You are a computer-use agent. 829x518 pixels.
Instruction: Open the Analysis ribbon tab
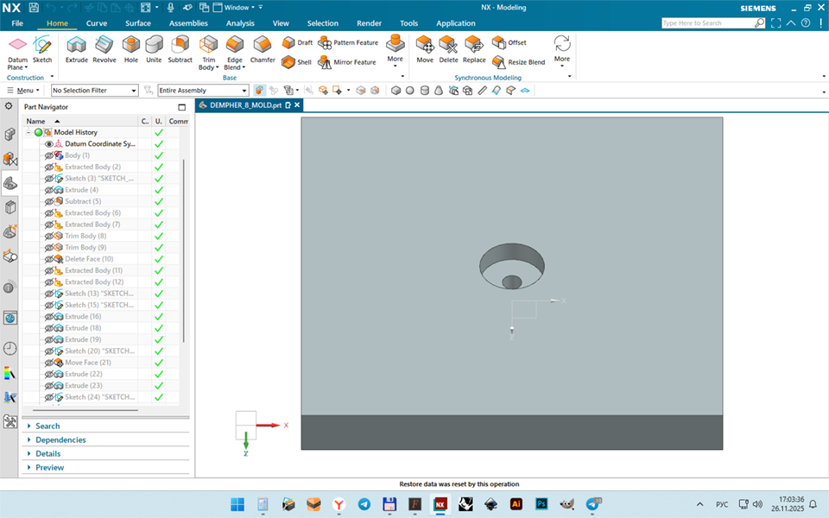[240, 23]
